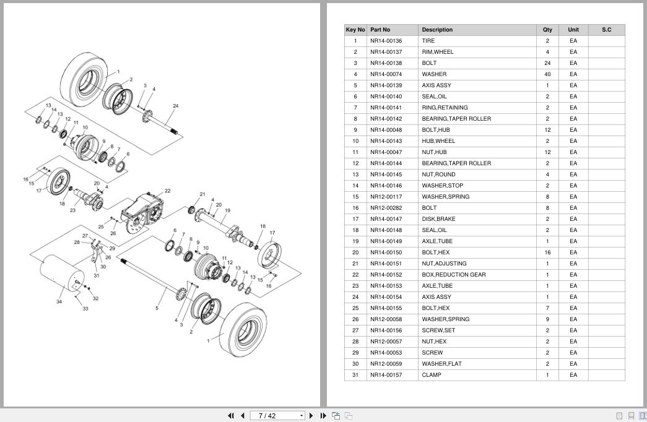Viewport: 647px width, 422px height.
Task: Select part number NR14-00138
Action: pyautogui.click(x=386, y=63)
